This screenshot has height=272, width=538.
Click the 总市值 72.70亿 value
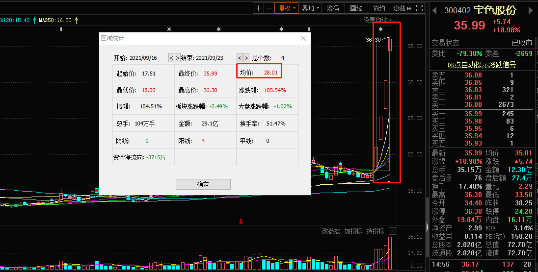coord(520,245)
